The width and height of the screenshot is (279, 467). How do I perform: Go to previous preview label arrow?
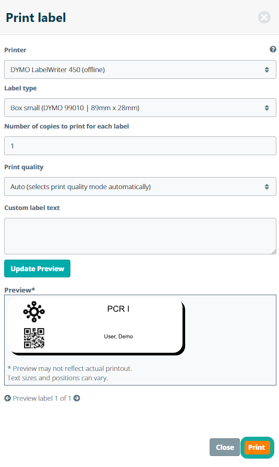point(8,398)
